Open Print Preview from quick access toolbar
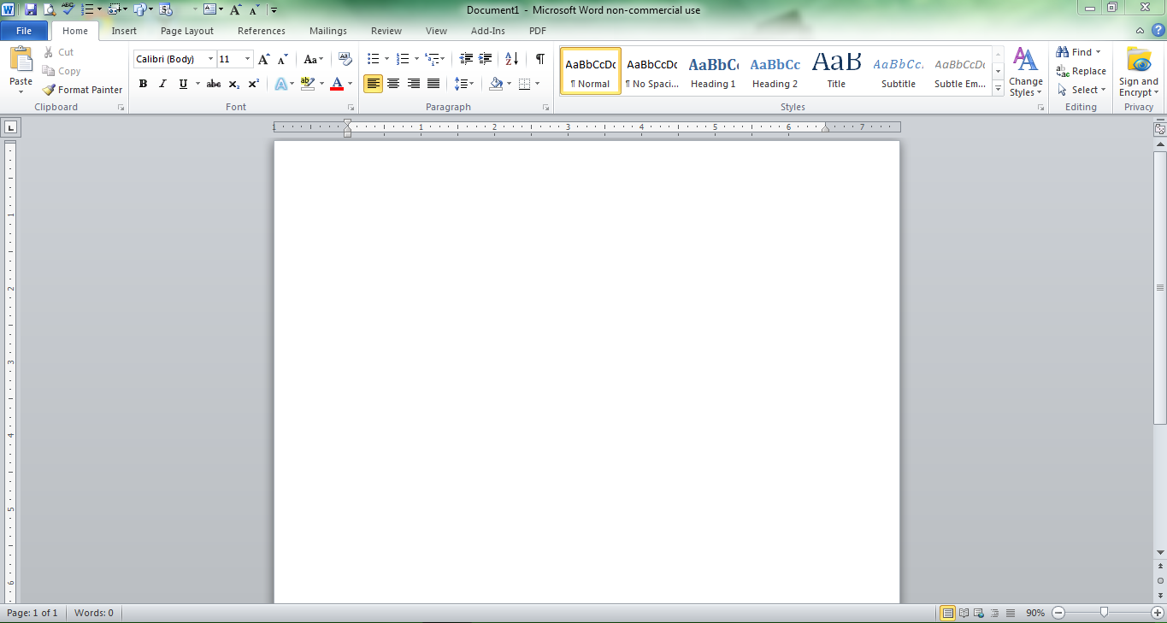 coord(49,9)
